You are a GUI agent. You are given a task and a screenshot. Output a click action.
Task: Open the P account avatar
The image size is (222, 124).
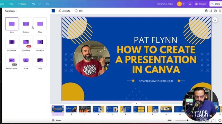[179, 4]
